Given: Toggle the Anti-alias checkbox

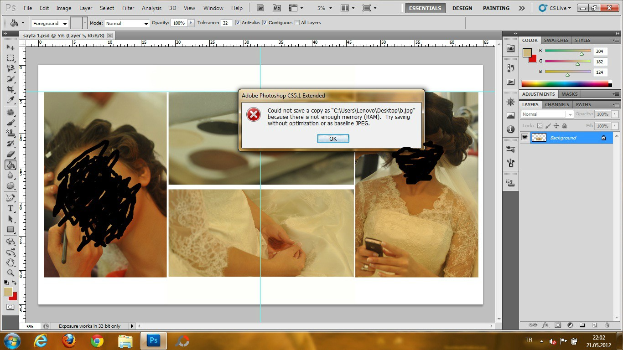Looking at the screenshot, I should (x=238, y=23).
